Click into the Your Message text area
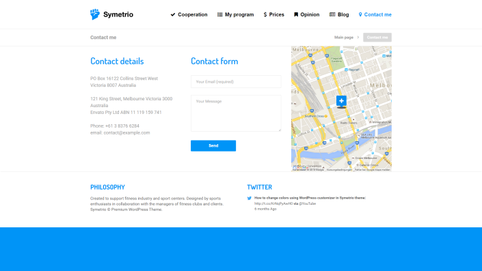 pos(236,113)
